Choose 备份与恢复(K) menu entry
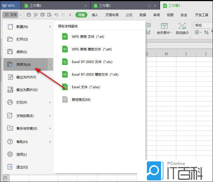Screen dimensions: 213x182 (28, 128)
